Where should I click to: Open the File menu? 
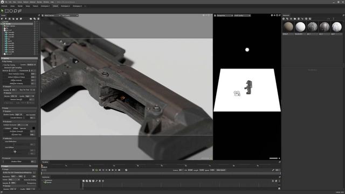pos(6,2)
